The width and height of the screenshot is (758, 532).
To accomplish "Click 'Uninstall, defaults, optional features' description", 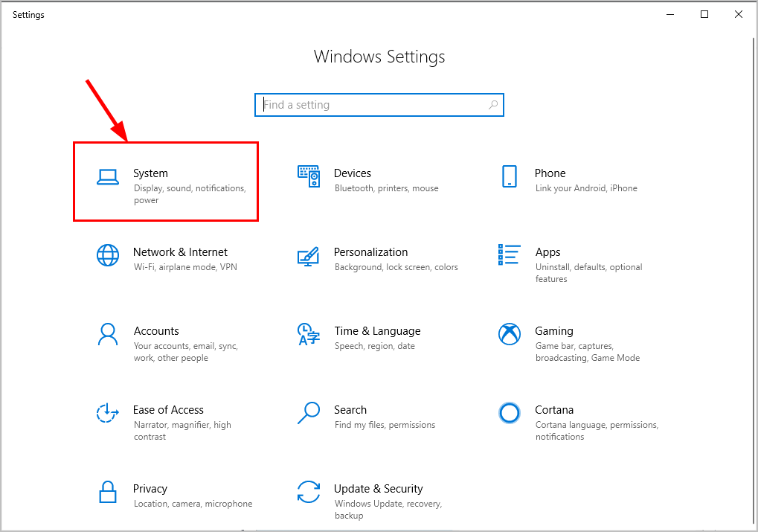I will 589,273.
